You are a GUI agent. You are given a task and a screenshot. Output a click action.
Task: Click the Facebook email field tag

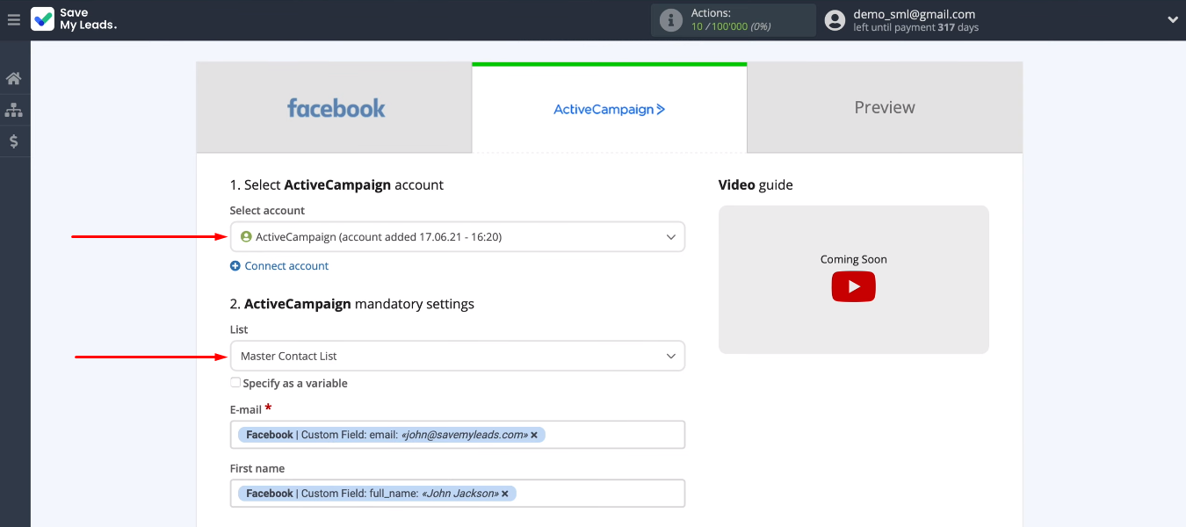(392, 435)
